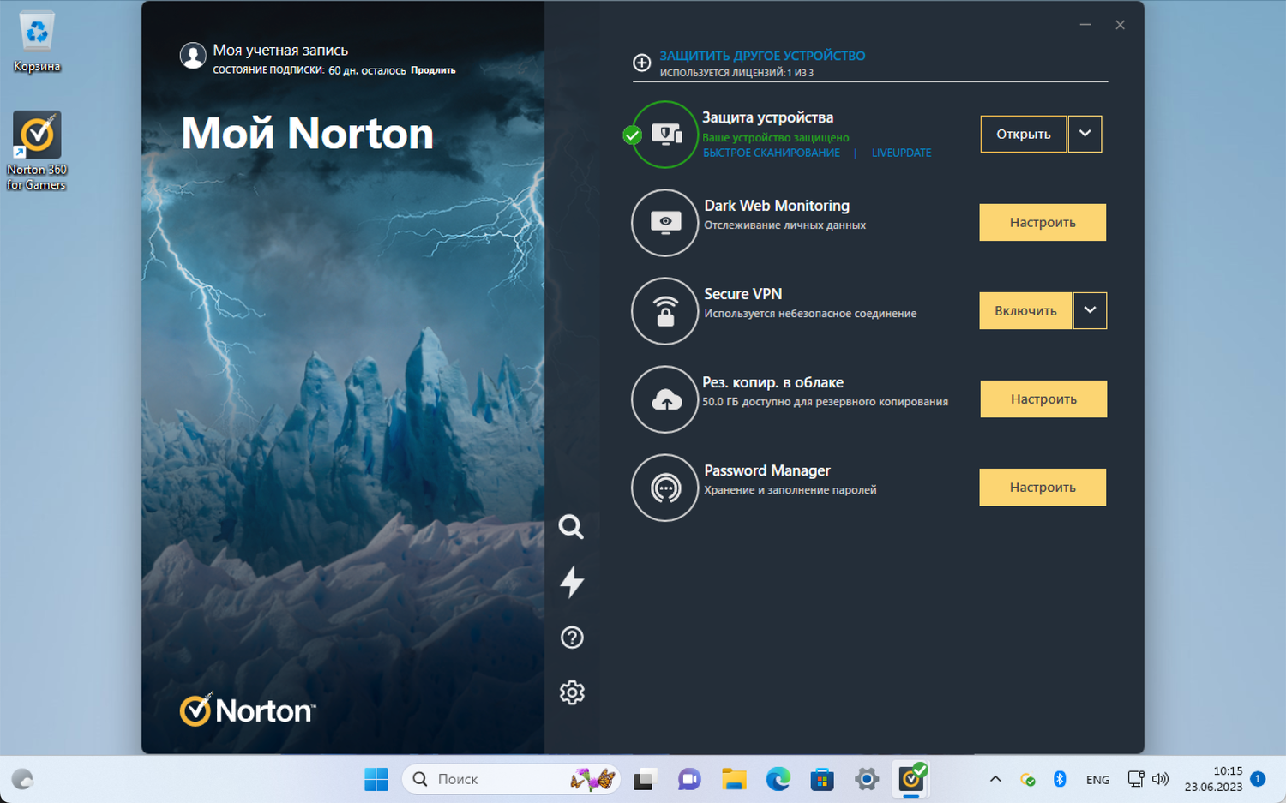Open the volume control in system tray
The height and width of the screenshot is (803, 1286).
[x=1160, y=779]
